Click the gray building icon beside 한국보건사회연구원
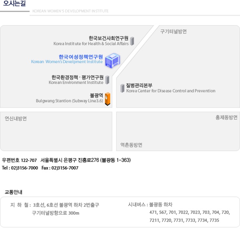Screen dimensions: 240x229 (x=132, y=41)
